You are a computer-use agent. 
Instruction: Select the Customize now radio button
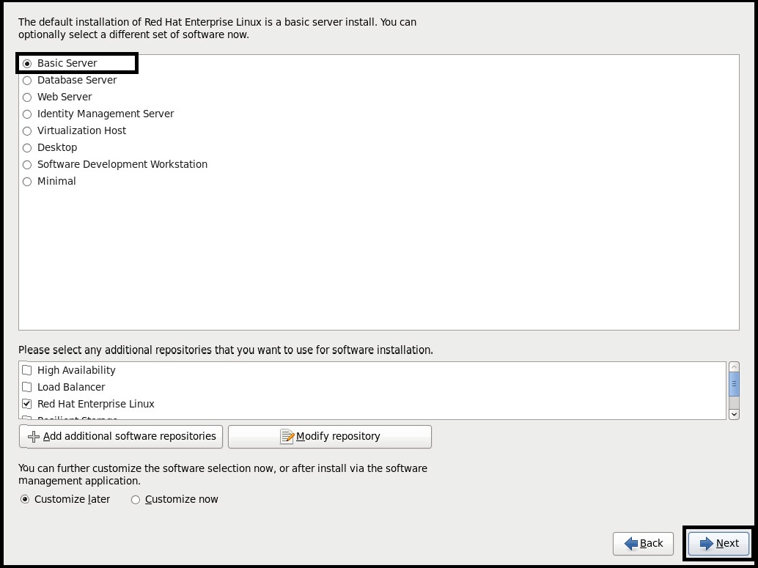[136, 500]
